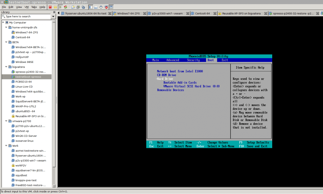Screen dimensions: 323x194
Task: Select ubuntuBSD--64 virtual machine
Action: [25, 111]
